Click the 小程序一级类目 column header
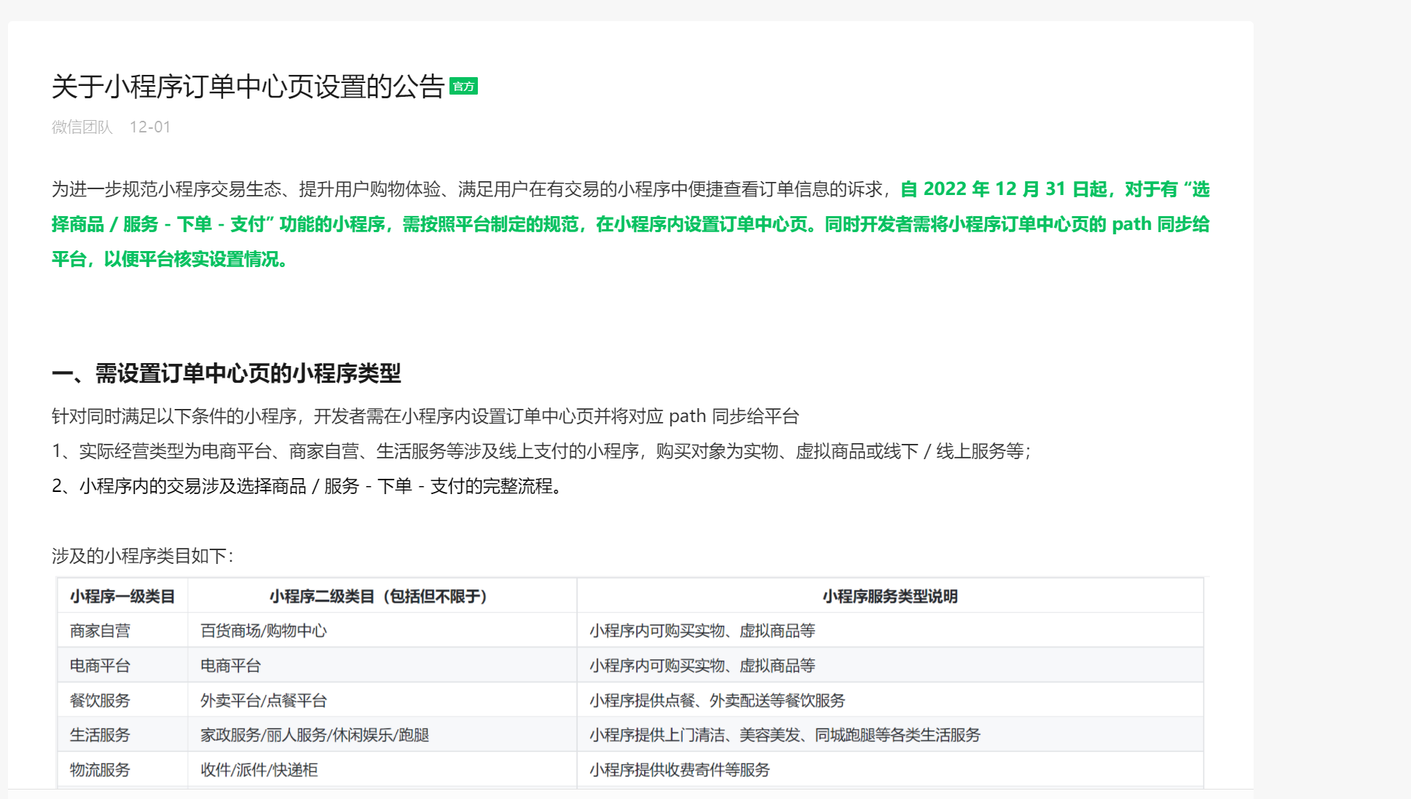The height and width of the screenshot is (799, 1411). click(122, 597)
